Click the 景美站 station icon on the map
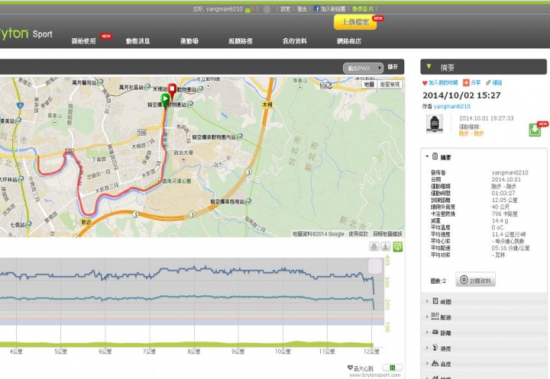Image resolution: width=550 pixels, height=379 pixels. click(18, 120)
